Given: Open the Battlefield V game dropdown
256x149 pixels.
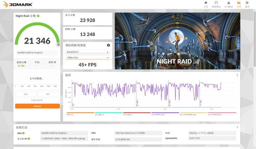Looking at the screenshot, I should pos(88,52).
